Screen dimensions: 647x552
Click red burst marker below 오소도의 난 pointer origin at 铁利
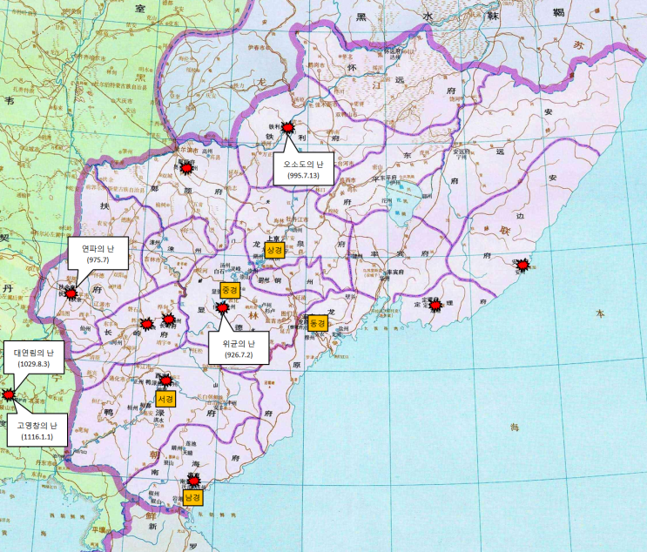287,127
